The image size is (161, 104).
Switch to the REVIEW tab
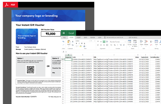click(92, 37)
